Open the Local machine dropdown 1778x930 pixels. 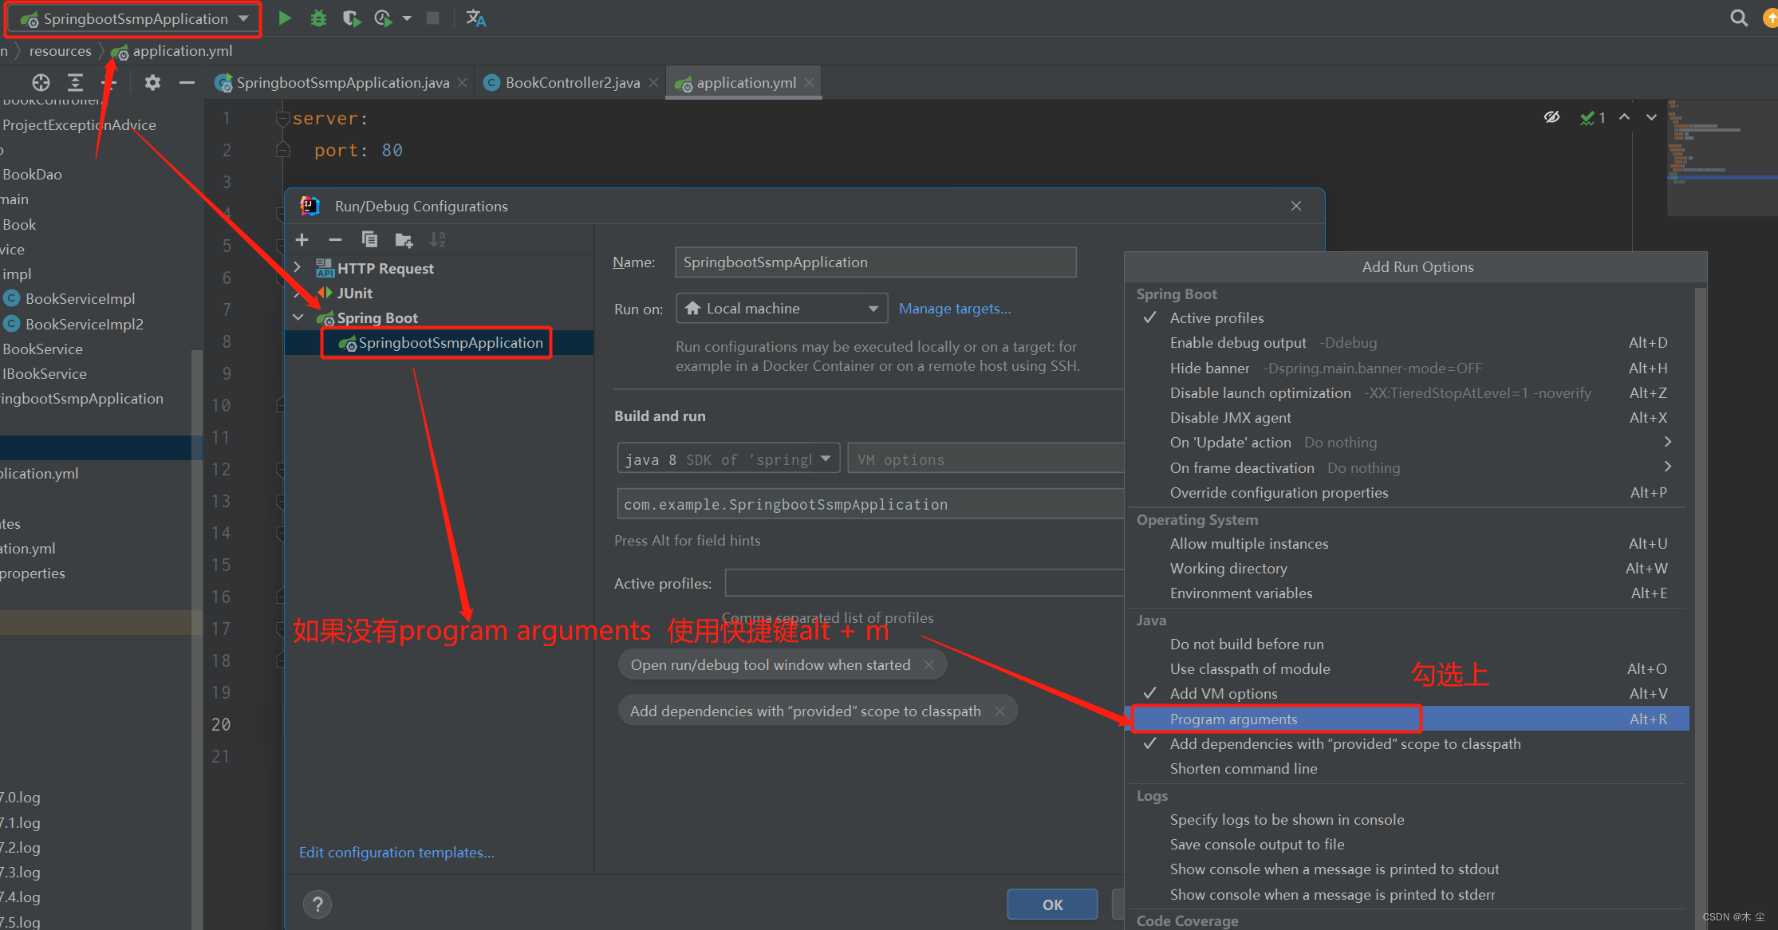pos(781,309)
